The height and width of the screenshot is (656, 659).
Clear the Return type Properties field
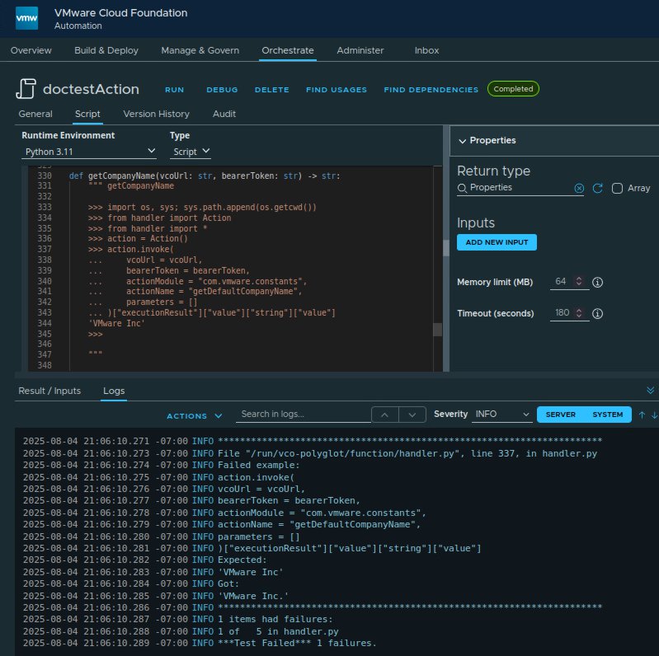[x=579, y=188]
